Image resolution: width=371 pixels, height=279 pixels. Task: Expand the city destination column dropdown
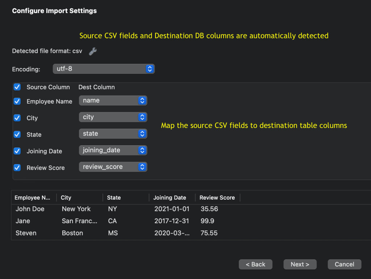pyautogui.click(x=113, y=117)
